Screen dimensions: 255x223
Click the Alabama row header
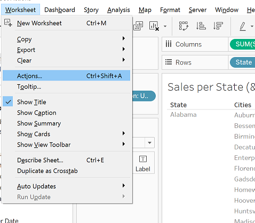[184, 115]
